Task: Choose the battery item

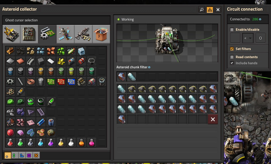Action: click(71, 61)
